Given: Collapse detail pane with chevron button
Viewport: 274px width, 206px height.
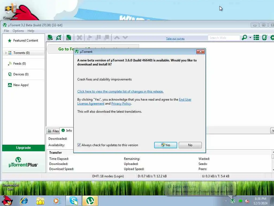Looking at the screenshot, I should 272,131.
